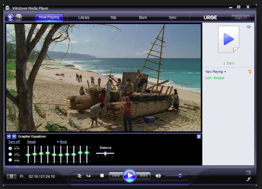Viewport: 262px width, 189px height.
Task: Open the Now Playing tab
Action: (49, 17)
